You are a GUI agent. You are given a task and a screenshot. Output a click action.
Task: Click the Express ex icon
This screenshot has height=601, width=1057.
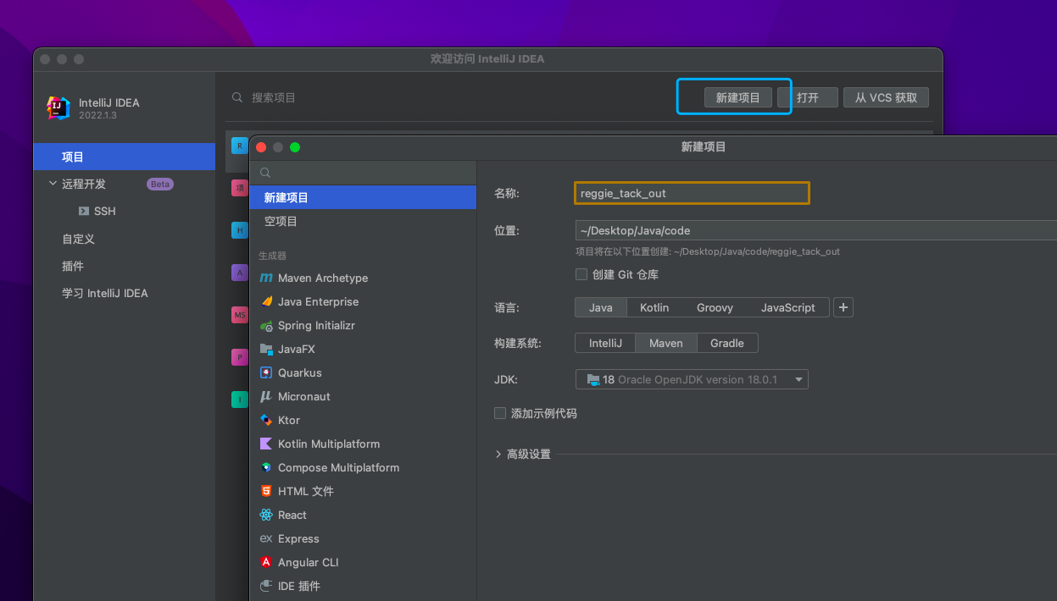266,538
